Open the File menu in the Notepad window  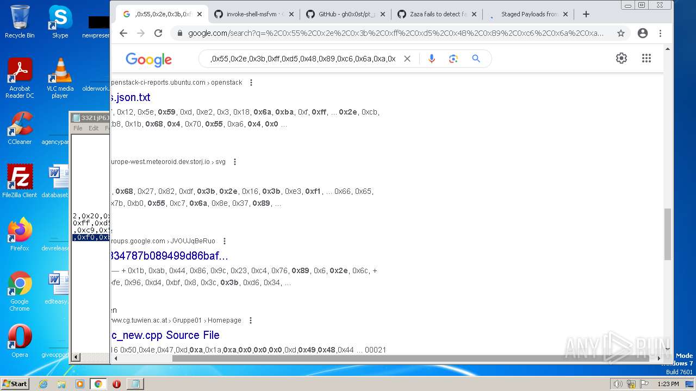coord(78,128)
